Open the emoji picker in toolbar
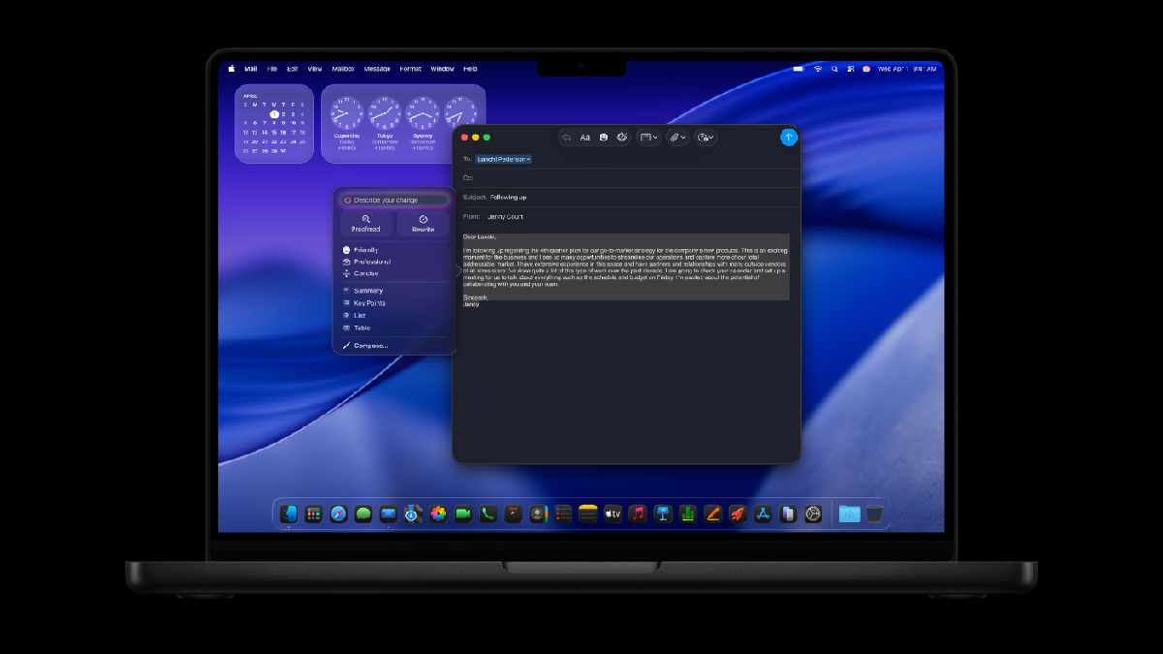1163x654 pixels. (x=603, y=138)
